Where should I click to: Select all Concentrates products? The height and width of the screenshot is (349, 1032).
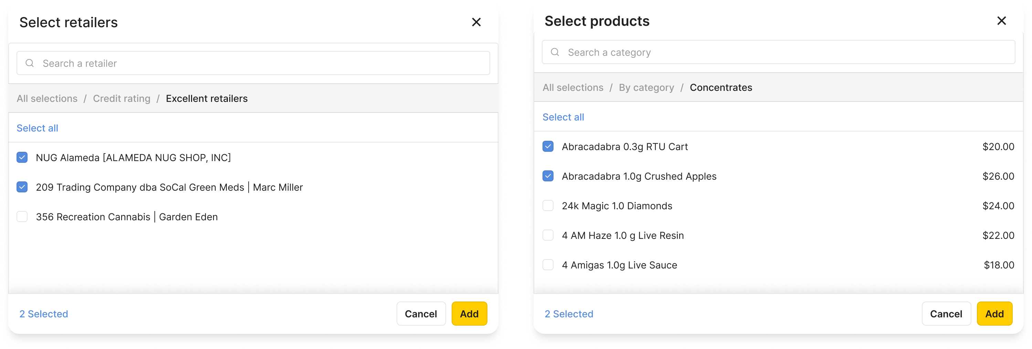coord(563,117)
